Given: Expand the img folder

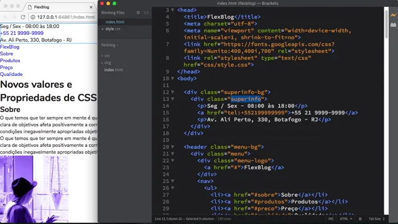Looking at the screenshot, I should pos(106,62).
